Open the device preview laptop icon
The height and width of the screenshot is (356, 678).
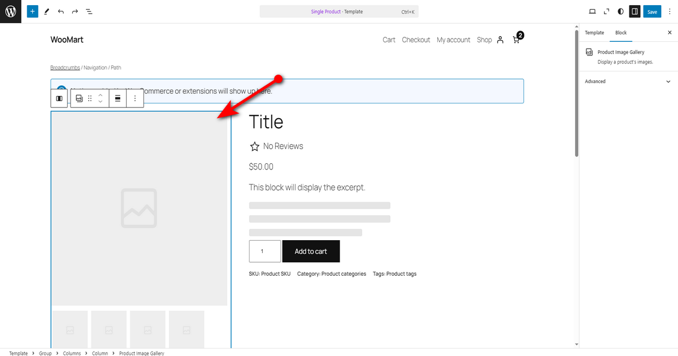coord(592,11)
